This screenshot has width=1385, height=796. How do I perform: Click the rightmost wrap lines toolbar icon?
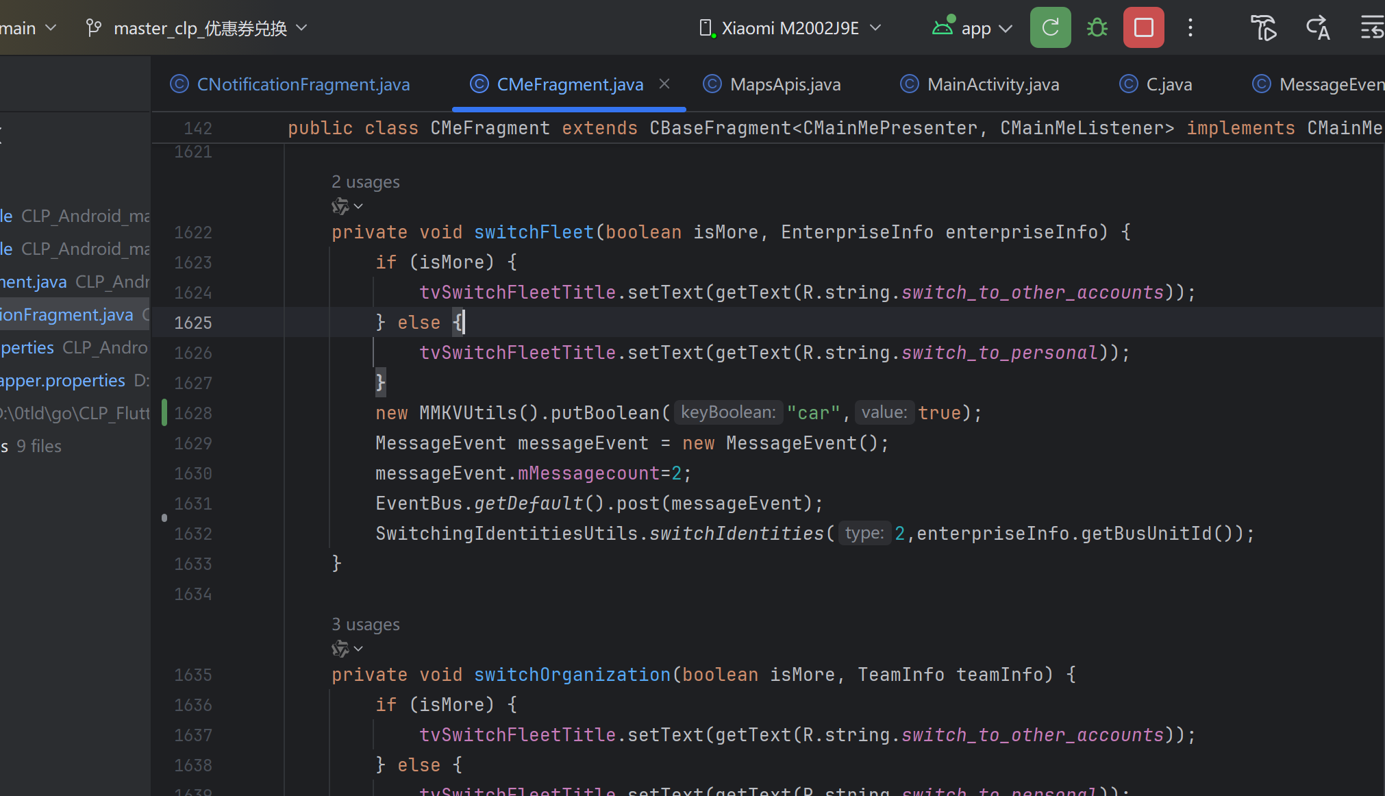tap(1372, 28)
